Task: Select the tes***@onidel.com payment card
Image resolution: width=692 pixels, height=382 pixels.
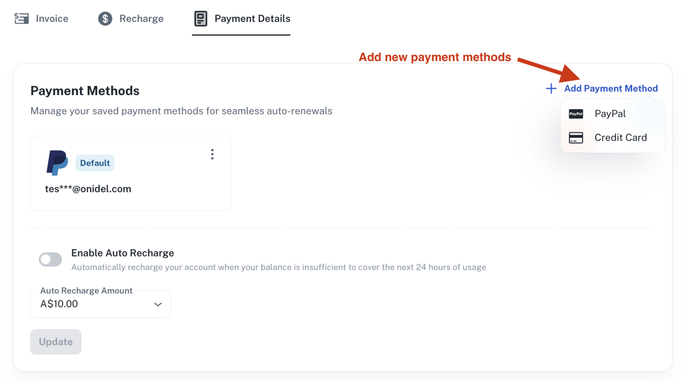Action: 131,173
